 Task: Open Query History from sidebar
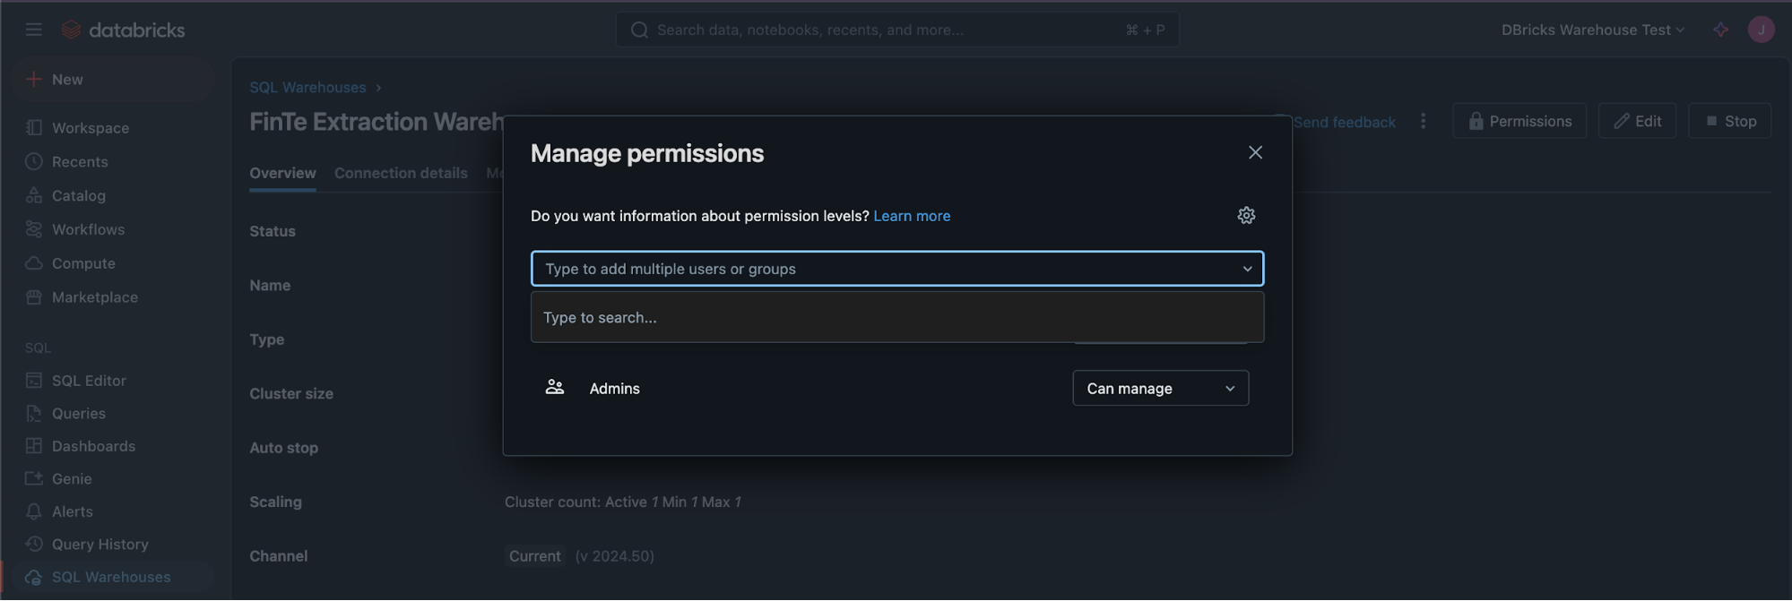point(100,545)
